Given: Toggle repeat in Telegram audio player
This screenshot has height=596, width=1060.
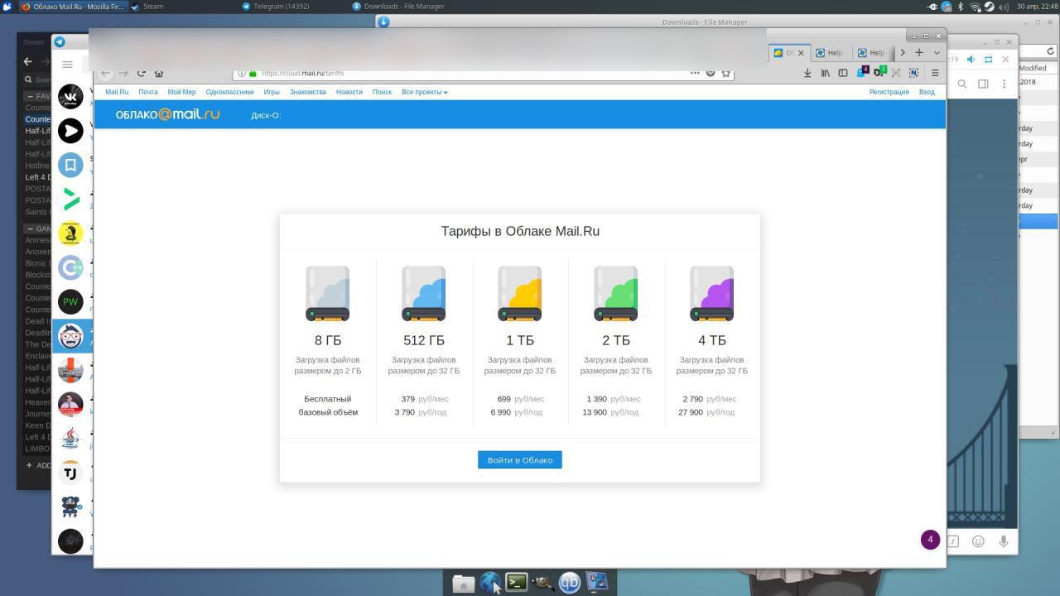Looking at the screenshot, I should [988, 60].
